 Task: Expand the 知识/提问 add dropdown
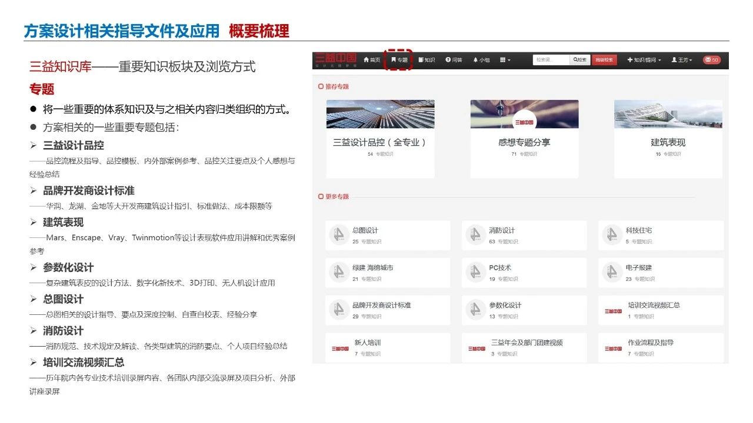[644, 60]
